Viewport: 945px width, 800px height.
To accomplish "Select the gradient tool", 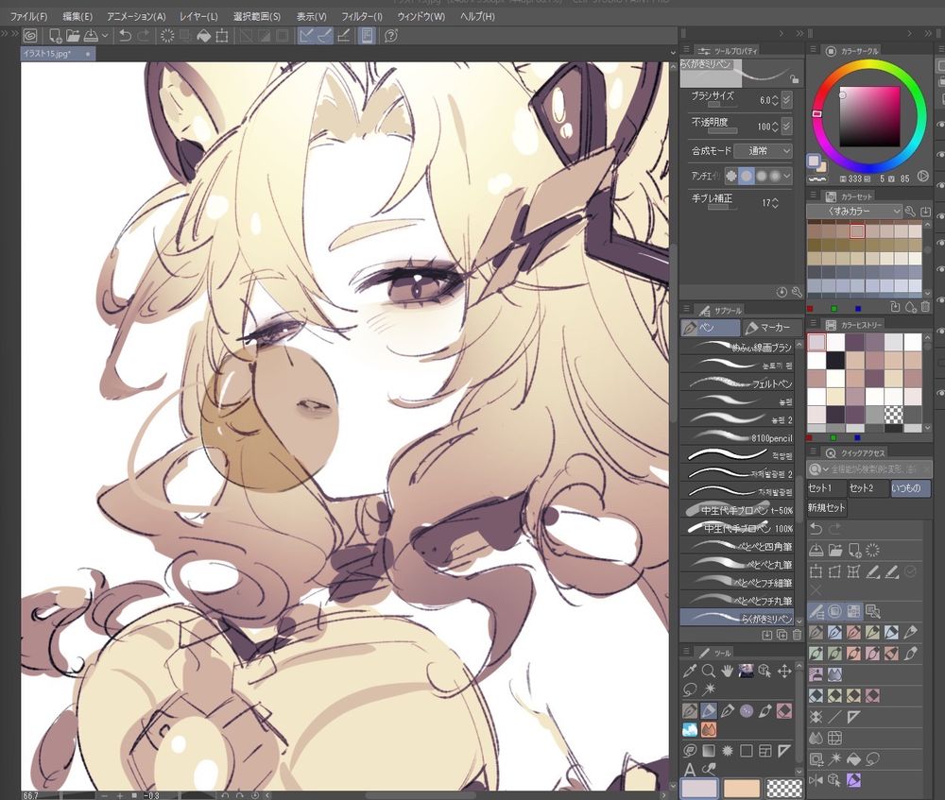I will [x=709, y=751].
